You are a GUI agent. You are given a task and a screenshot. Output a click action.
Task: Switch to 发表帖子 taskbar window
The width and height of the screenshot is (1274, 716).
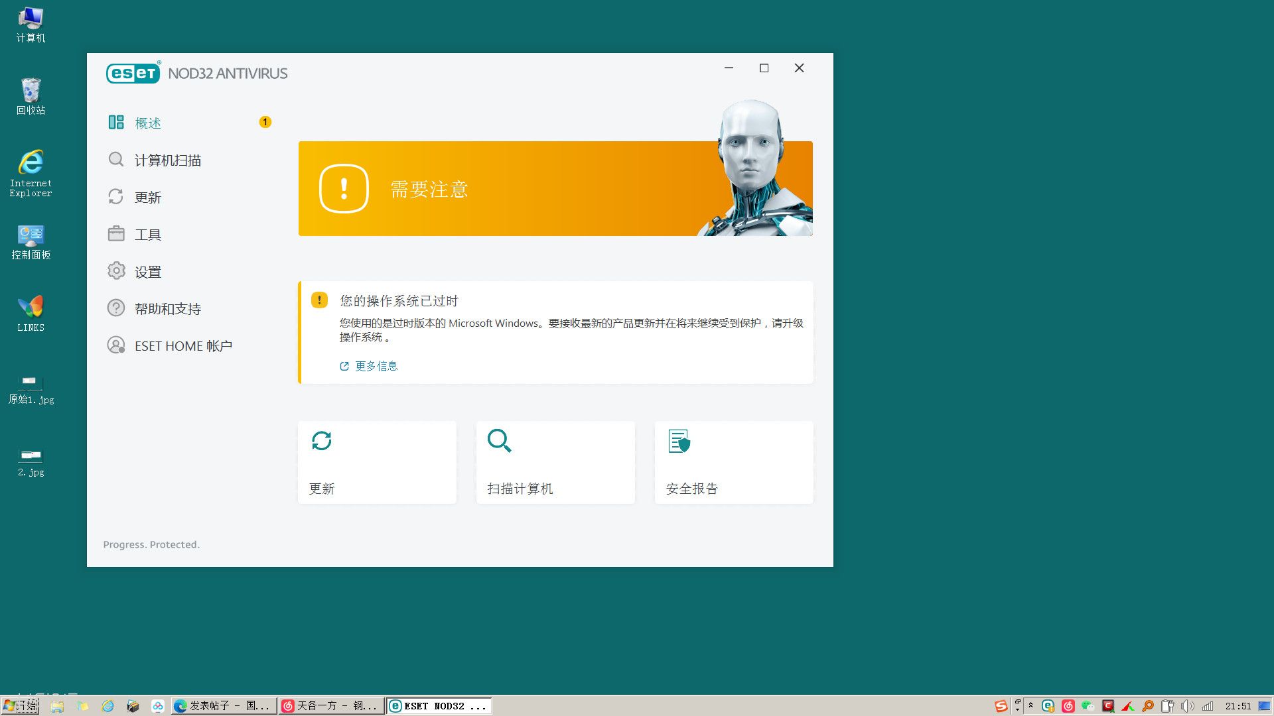click(x=223, y=706)
